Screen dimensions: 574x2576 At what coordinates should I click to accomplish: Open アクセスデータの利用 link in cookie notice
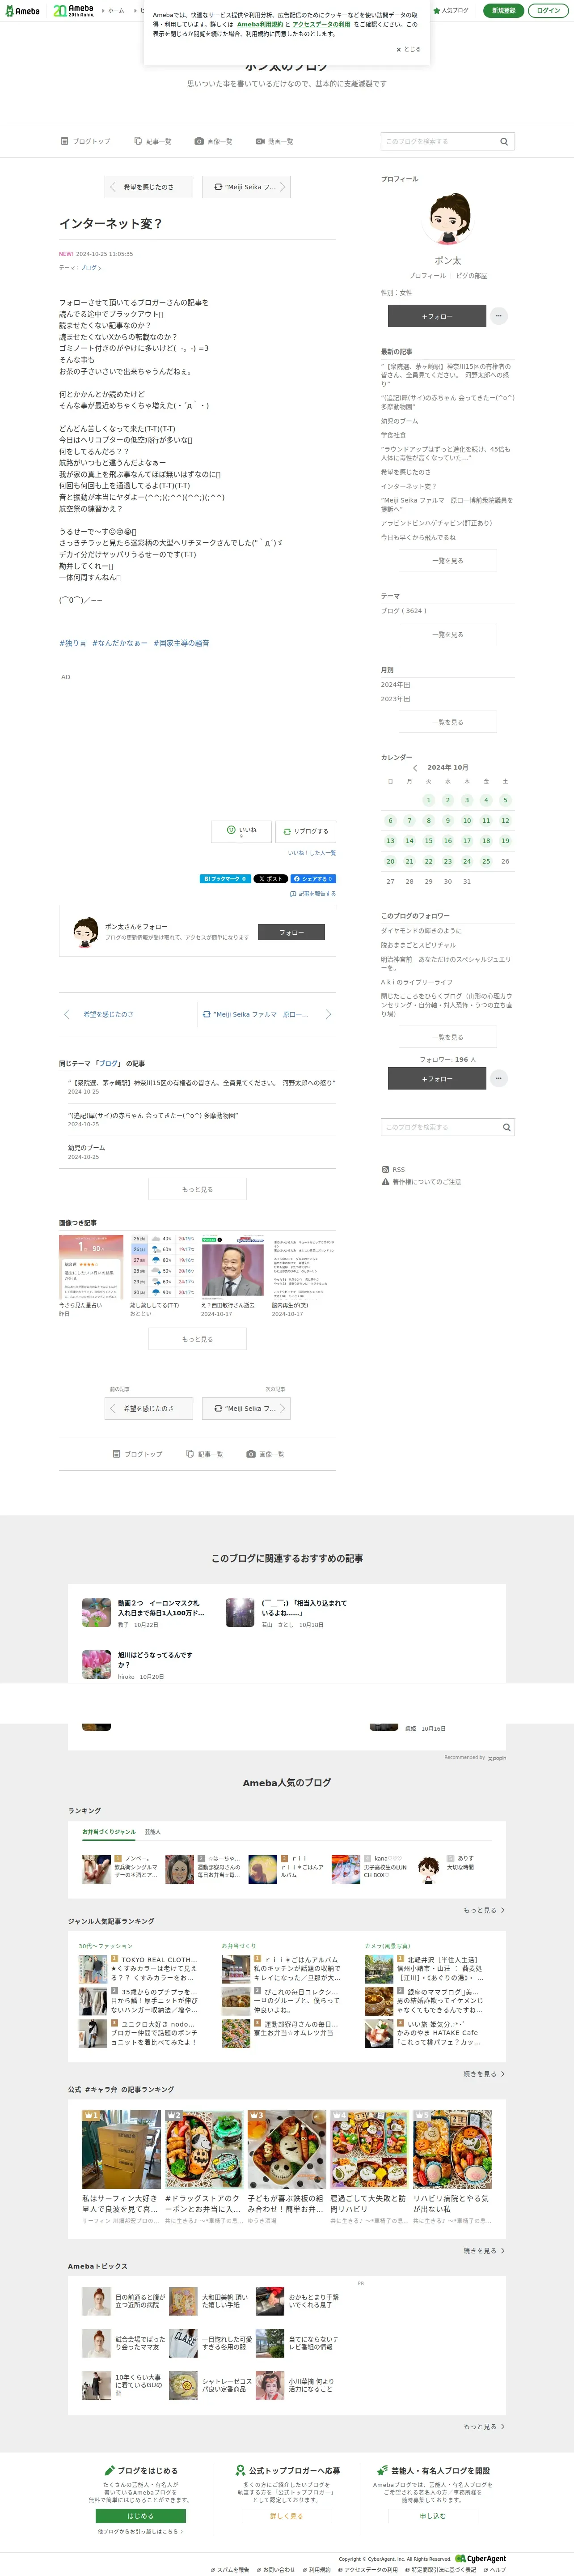(x=321, y=24)
